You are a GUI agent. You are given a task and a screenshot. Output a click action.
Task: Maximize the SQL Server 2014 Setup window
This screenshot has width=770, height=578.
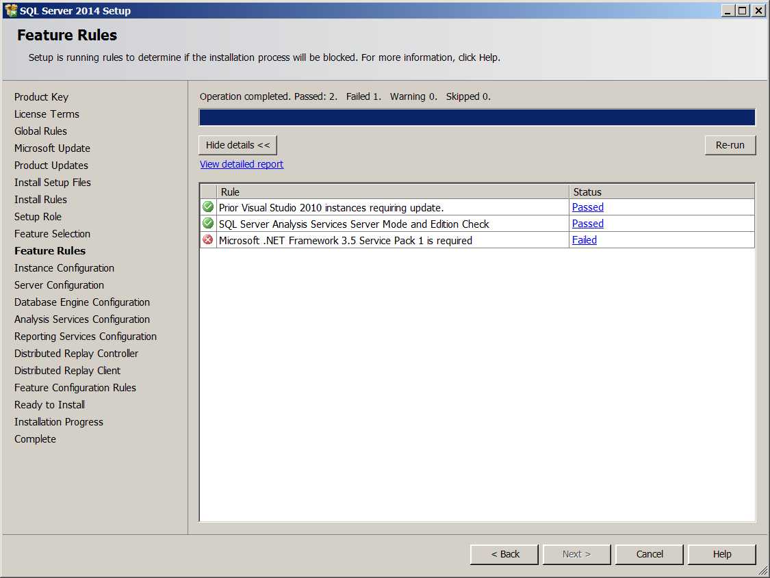point(743,10)
